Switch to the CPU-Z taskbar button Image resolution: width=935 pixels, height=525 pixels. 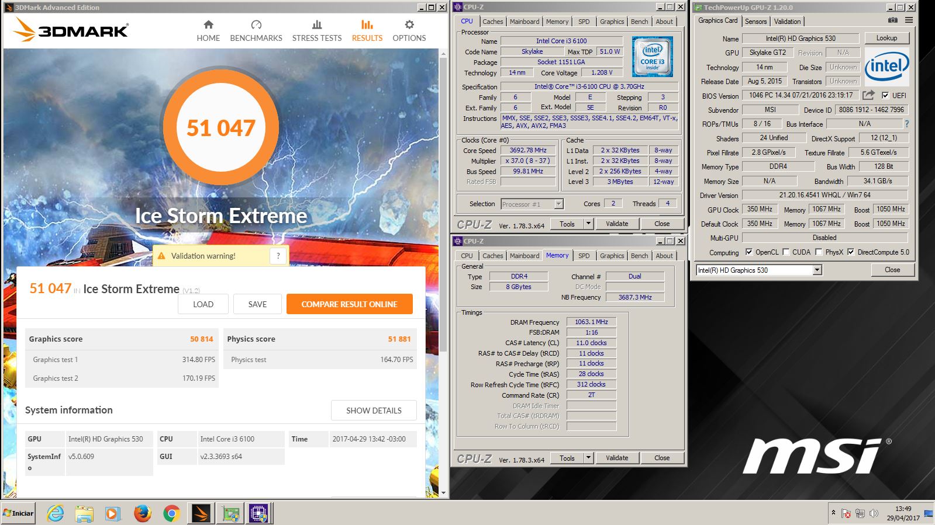pos(258,513)
